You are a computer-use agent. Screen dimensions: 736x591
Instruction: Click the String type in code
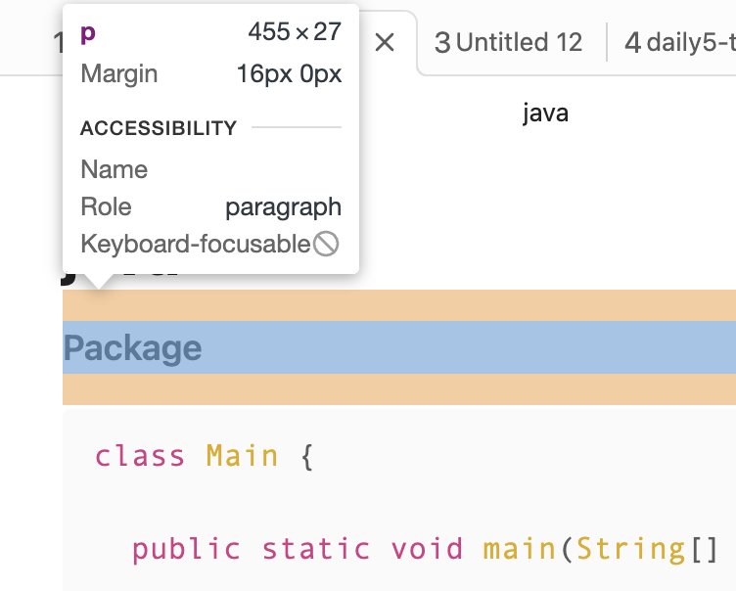[631, 549]
